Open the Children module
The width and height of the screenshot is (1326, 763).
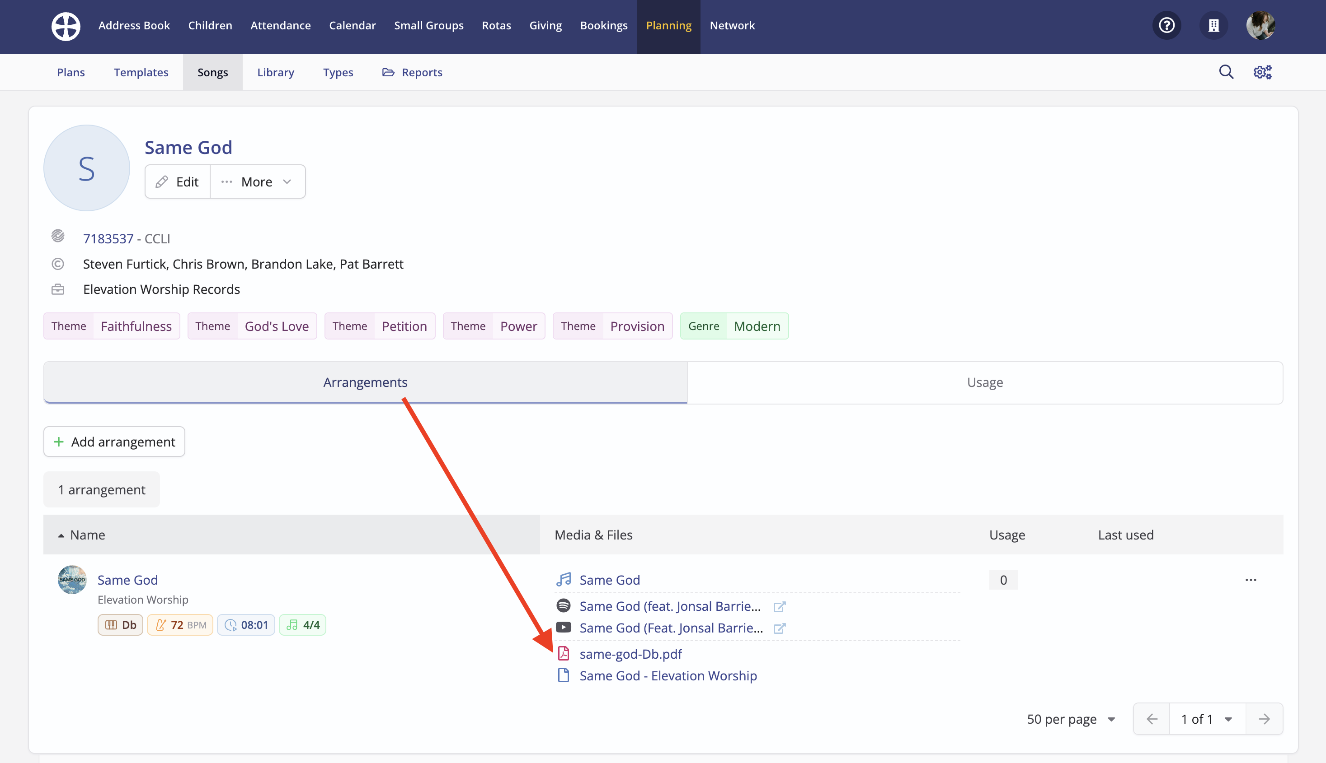pos(210,25)
